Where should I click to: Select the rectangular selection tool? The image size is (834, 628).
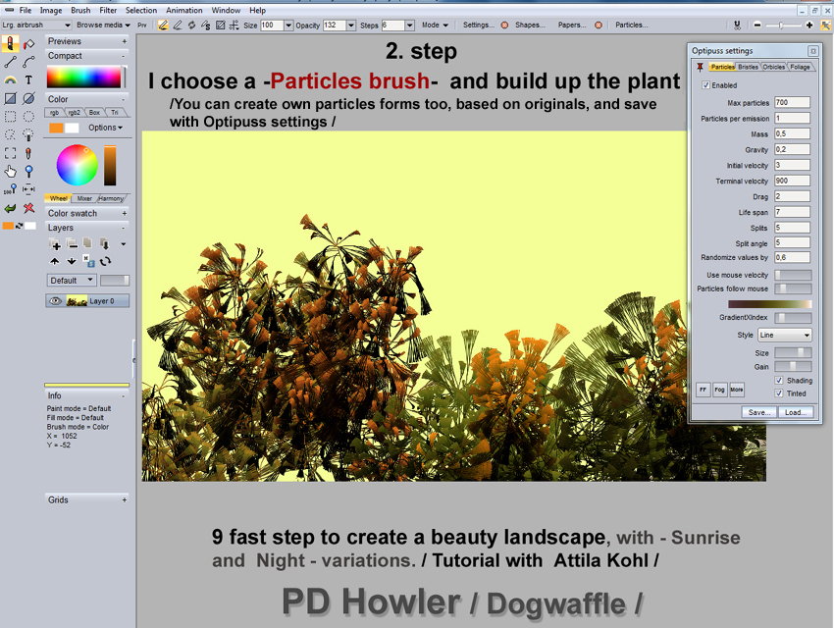click(10, 116)
